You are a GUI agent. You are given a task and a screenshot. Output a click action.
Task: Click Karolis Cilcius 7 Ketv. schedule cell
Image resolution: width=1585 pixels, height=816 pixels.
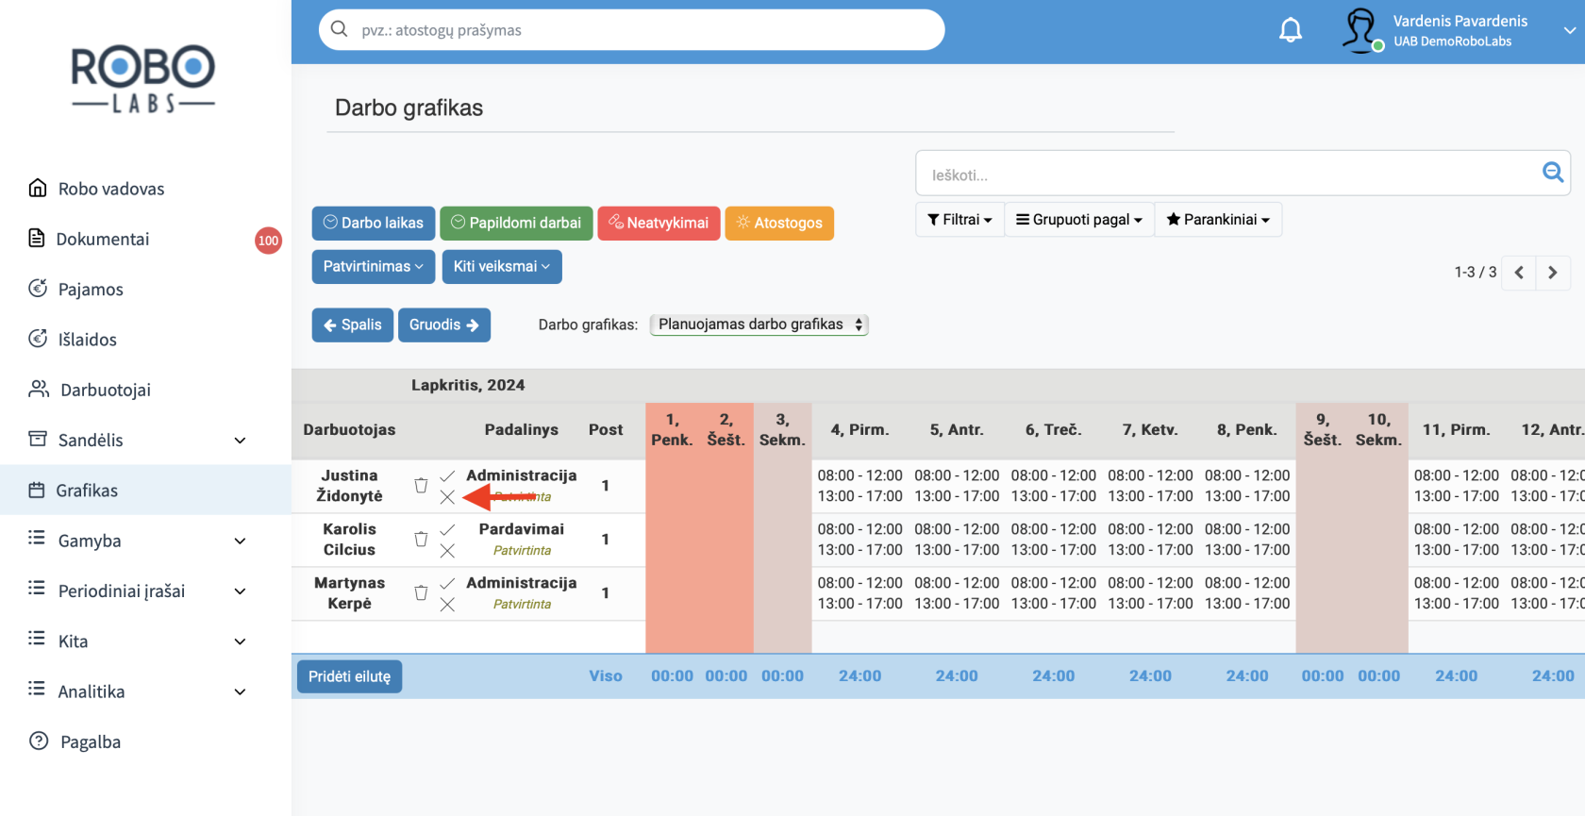[1150, 540]
